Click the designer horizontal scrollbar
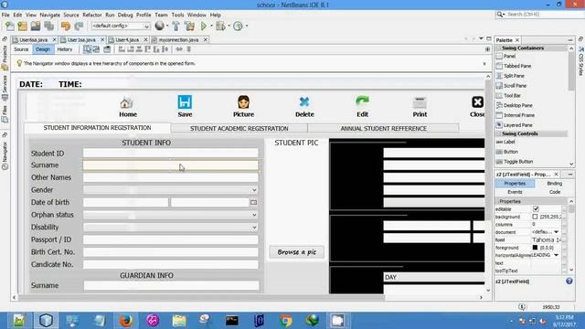Image resolution: width=585 pixels, height=329 pixels. pos(202,297)
